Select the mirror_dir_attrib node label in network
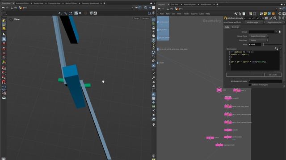This screenshot has width=286, height=160. (173, 49)
